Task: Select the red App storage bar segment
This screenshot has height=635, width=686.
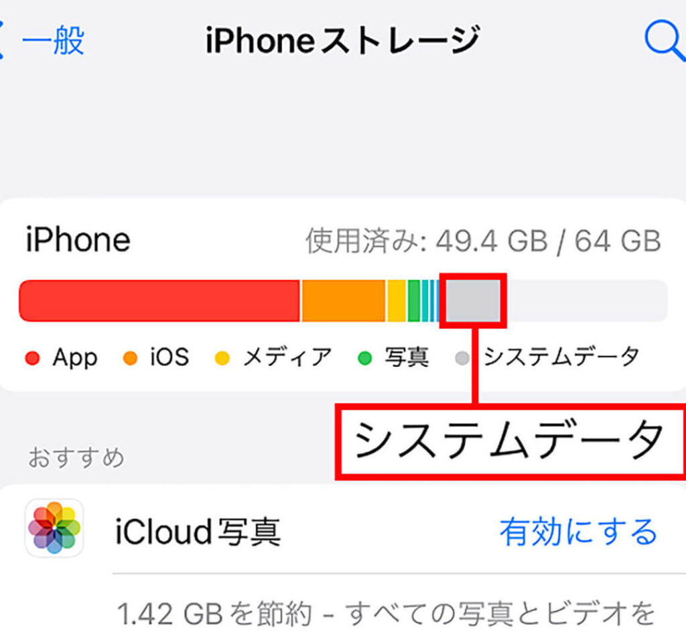Action: (x=159, y=301)
